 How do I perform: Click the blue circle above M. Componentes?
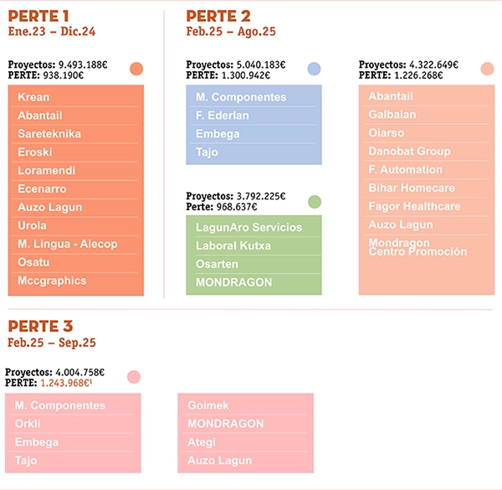point(314,69)
